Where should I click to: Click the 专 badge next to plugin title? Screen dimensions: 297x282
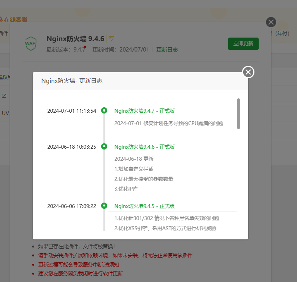click(111, 39)
